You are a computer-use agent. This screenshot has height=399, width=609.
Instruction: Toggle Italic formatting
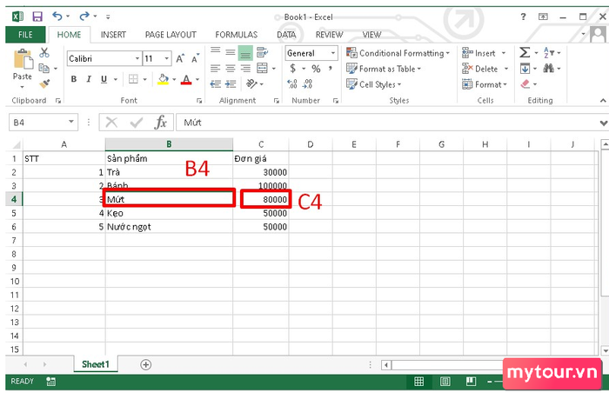[x=89, y=79]
